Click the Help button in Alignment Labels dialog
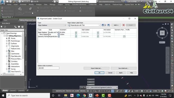The image size is (174, 98). click(x=131, y=73)
